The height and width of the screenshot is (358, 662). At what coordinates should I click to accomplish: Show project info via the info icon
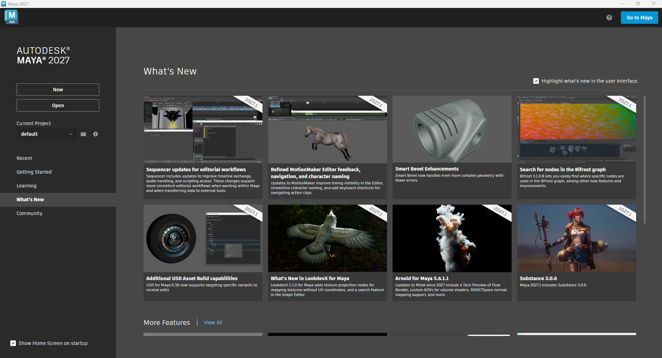tap(96, 134)
